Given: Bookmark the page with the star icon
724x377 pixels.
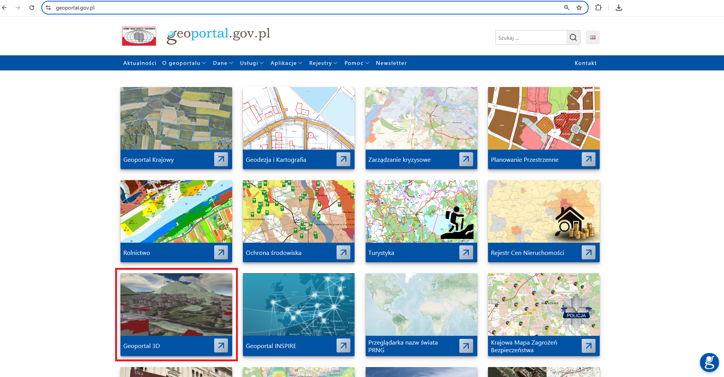Looking at the screenshot, I should point(579,7).
